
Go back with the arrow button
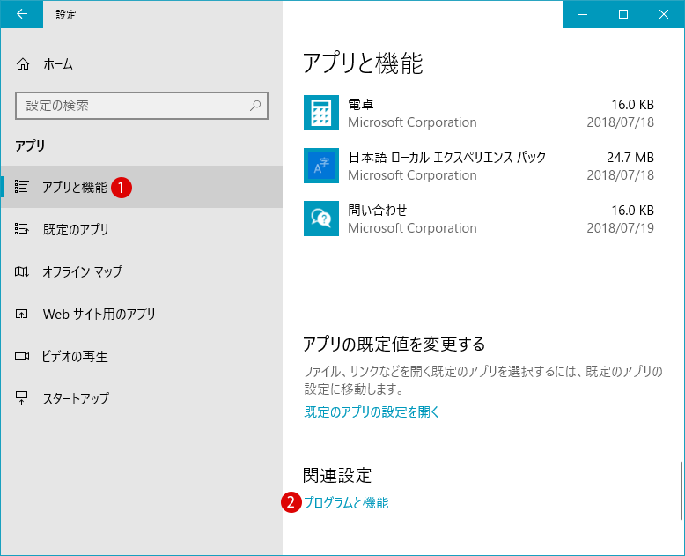tap(21, 14)
